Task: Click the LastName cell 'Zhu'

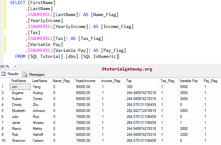Action: [x=41, y=105]
